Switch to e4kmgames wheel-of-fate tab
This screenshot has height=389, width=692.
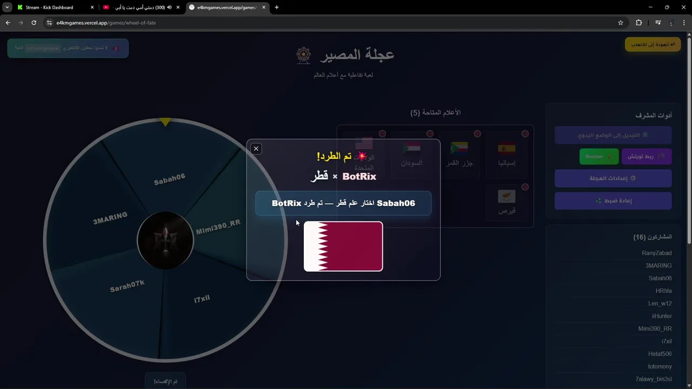coord(227,8)
